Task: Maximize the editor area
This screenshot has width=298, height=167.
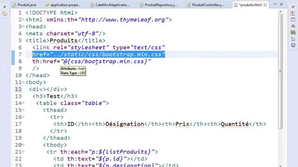Action: click(x=281, y=4)
